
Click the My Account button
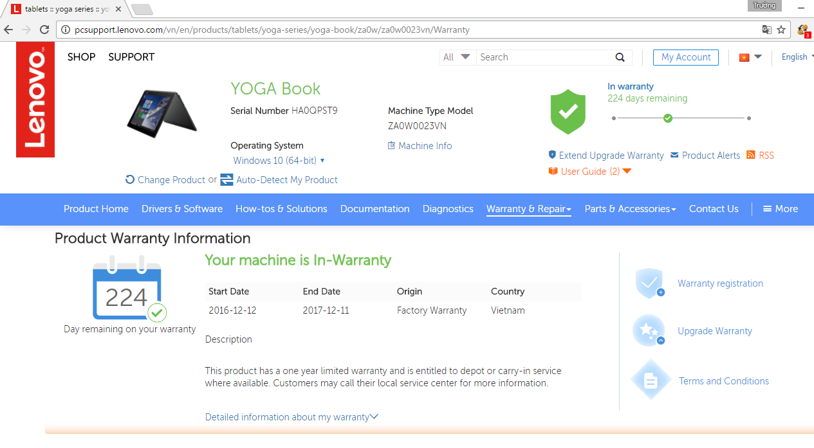686,57
